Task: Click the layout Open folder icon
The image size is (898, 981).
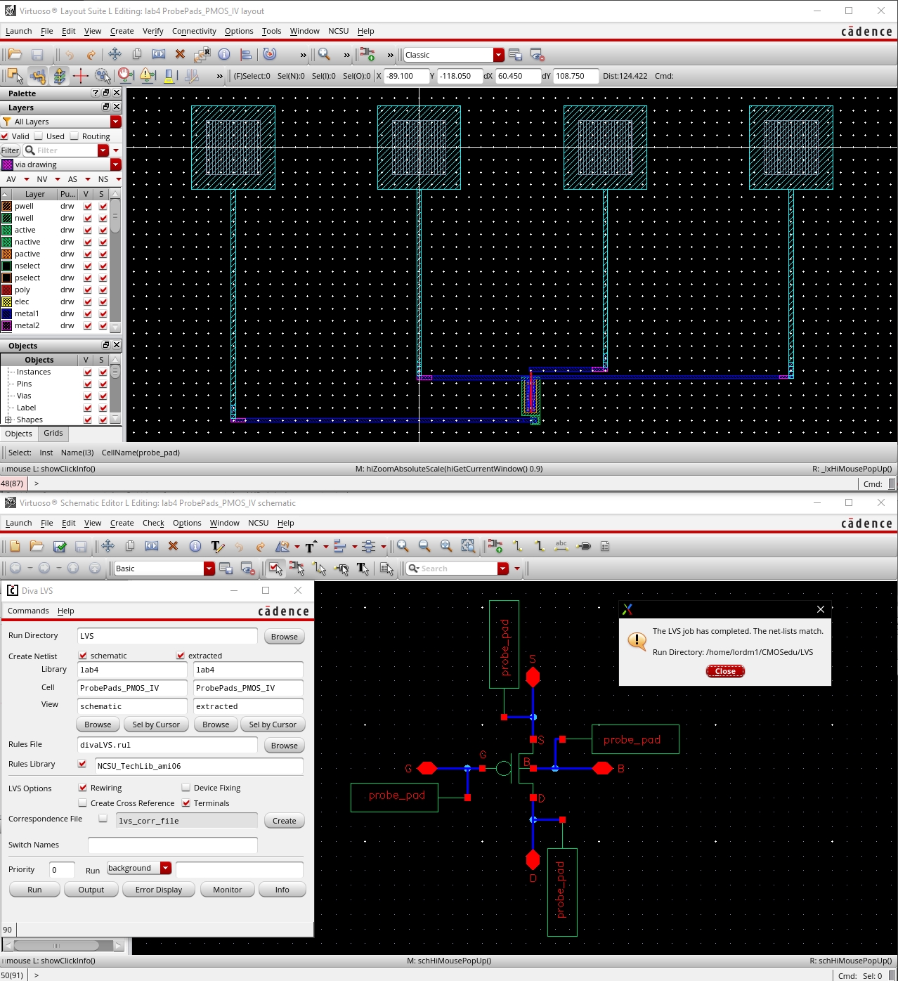Action: [15, 54]
